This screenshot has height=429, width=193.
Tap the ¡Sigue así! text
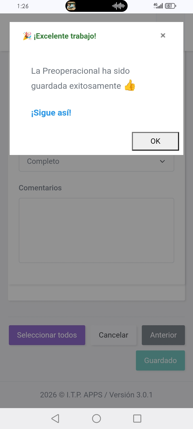coord(51,113)
